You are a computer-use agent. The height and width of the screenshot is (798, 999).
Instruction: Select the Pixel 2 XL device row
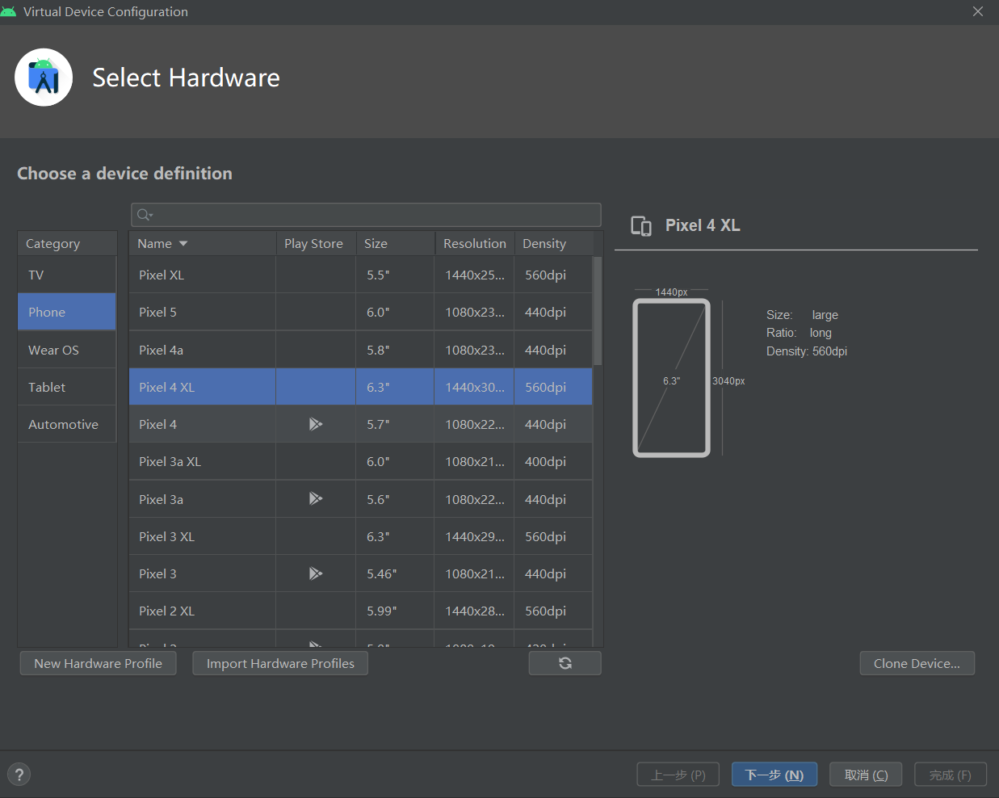point(361,611)
